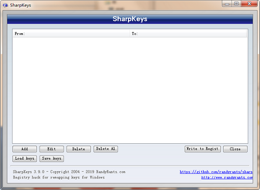This screenshot has width=260, height=190.
Task: Click Write to Registry button
Action: [203, 149]
